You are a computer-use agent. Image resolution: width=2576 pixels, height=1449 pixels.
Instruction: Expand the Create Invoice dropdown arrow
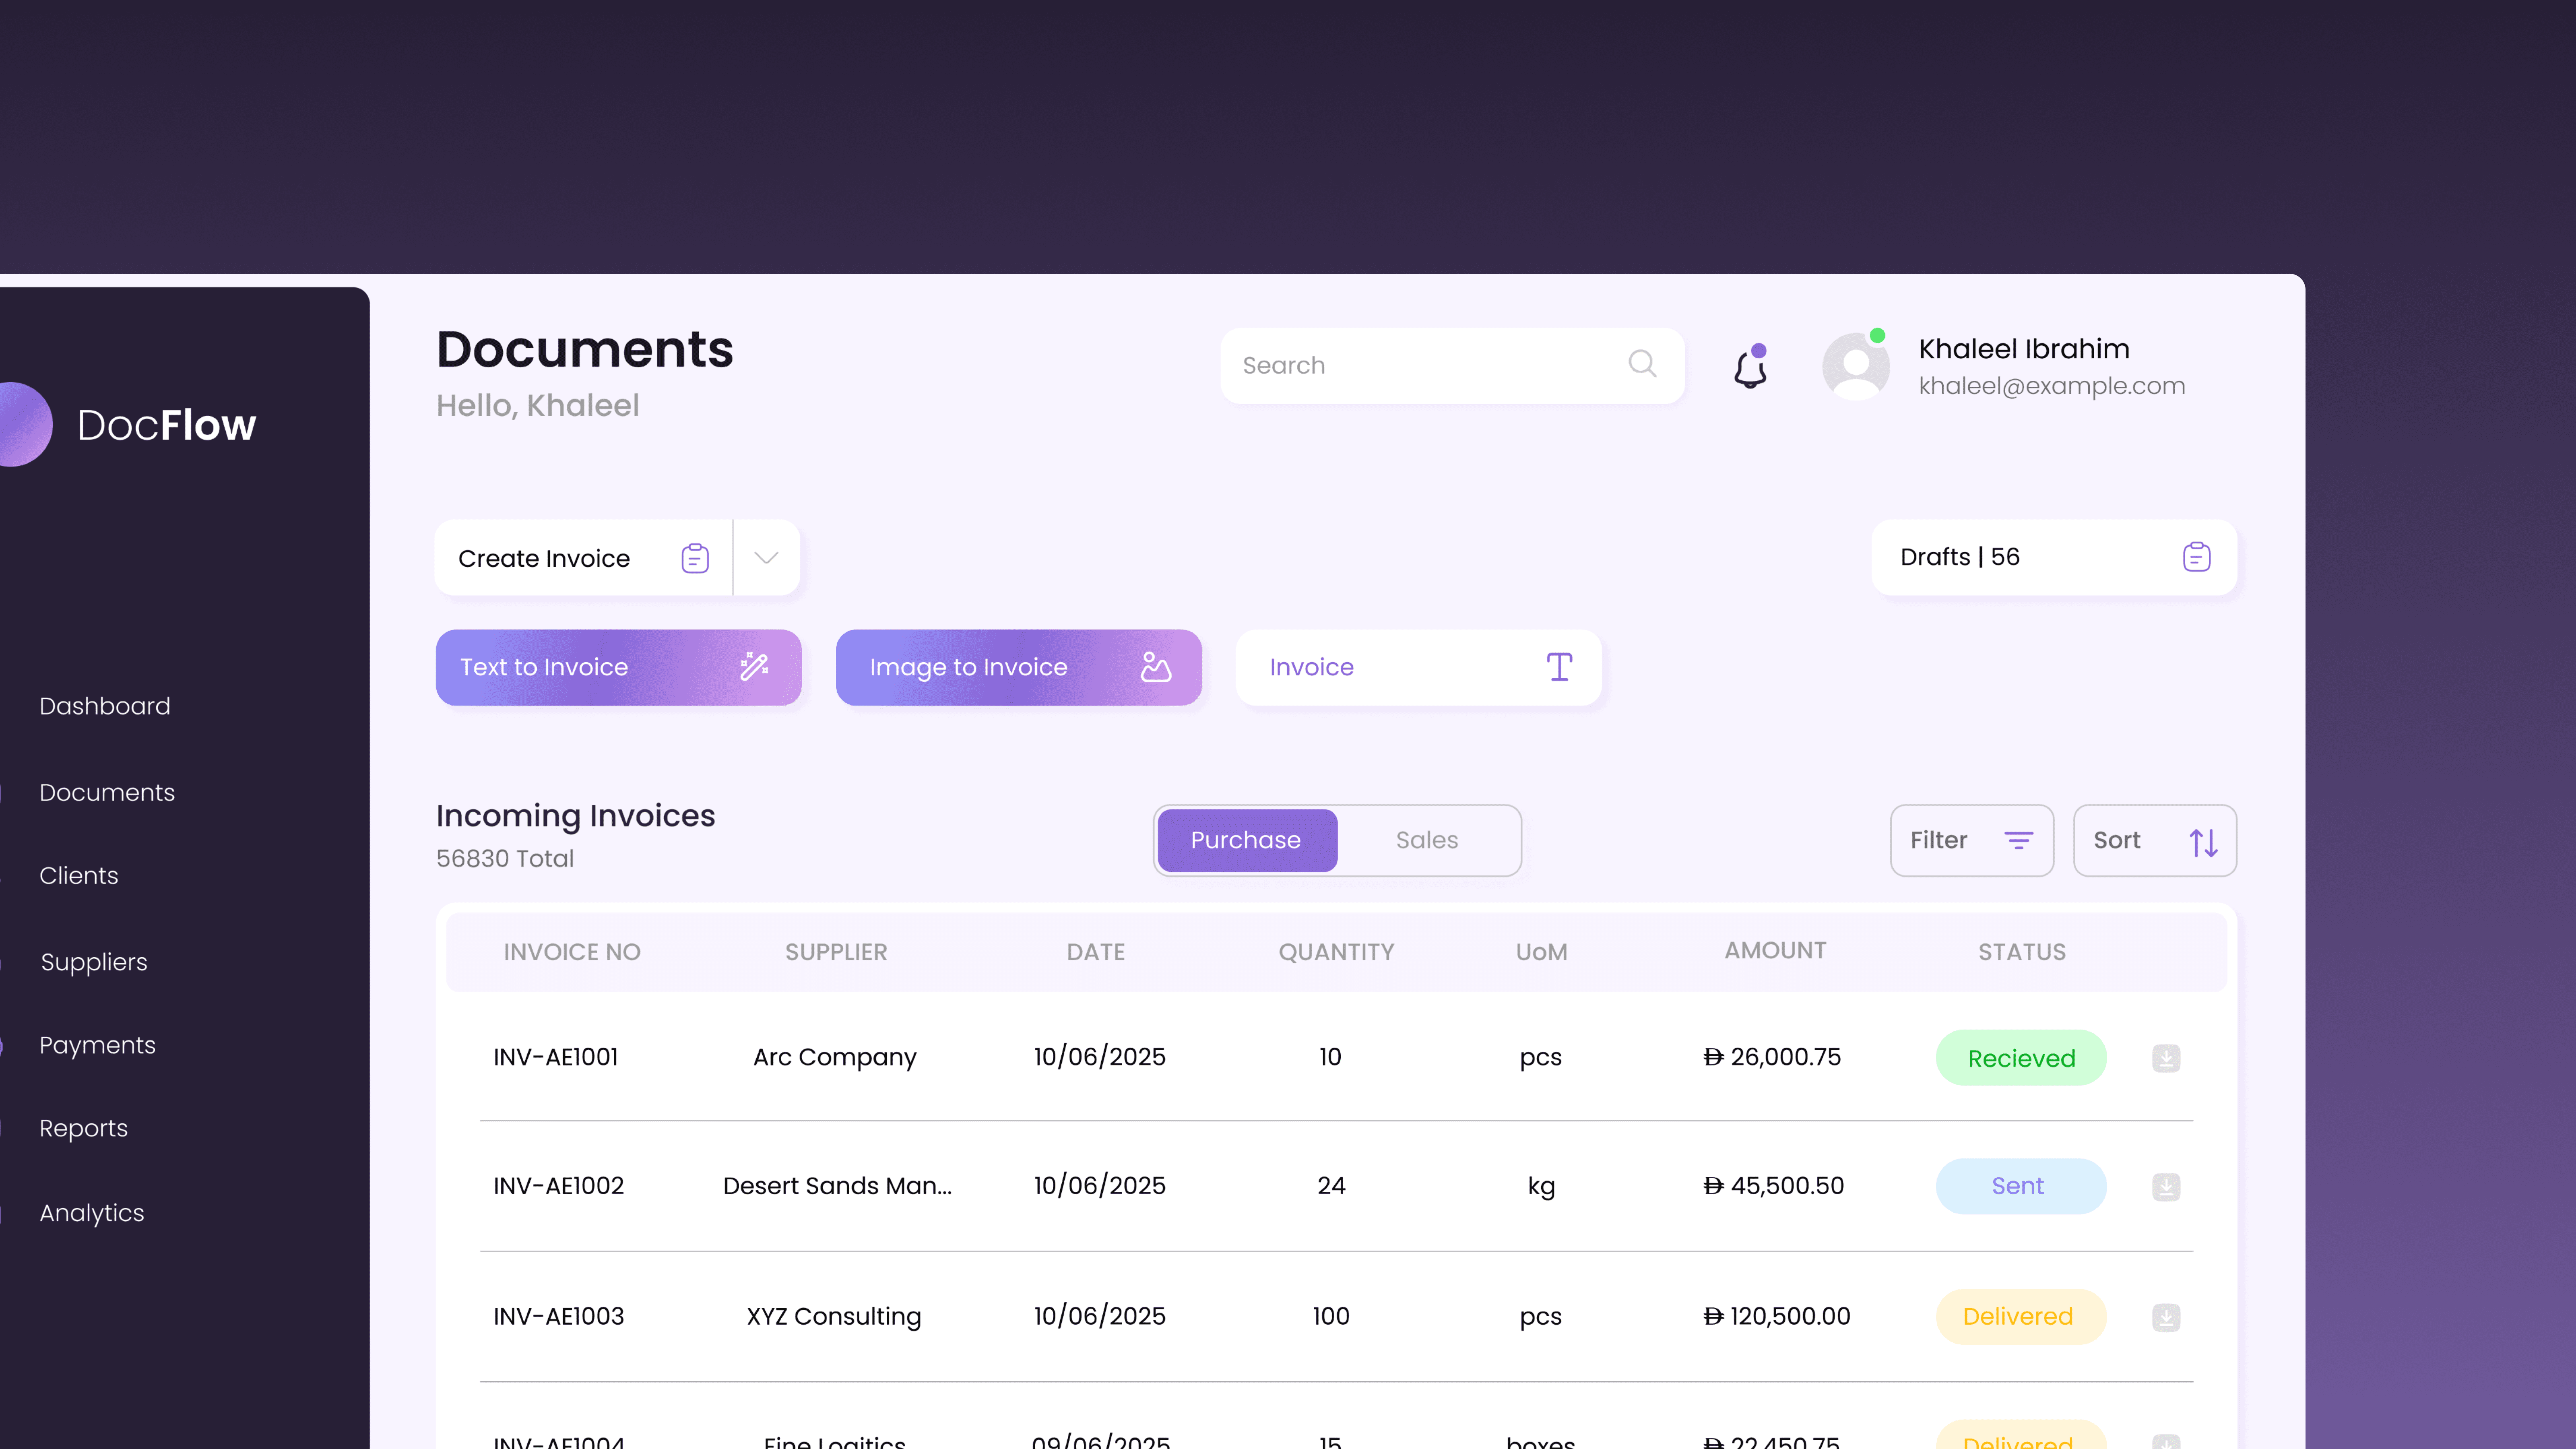point(766,558)
